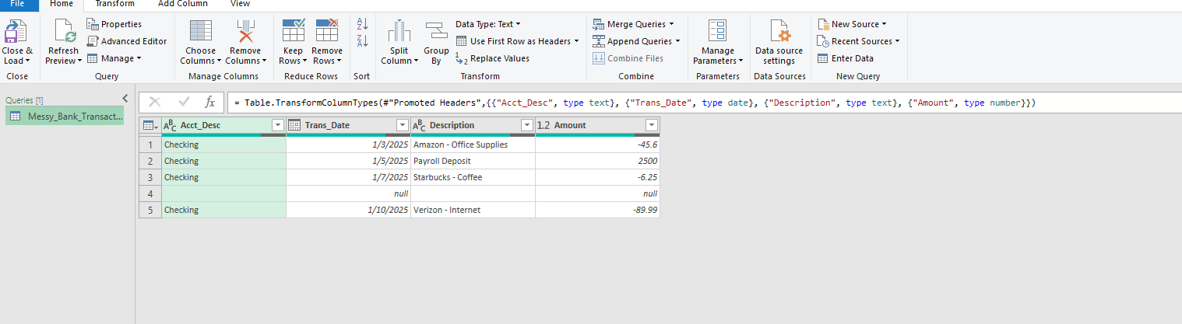Screen dimensions: 1182x324
Task: Click the Description text type icon
Action: click(x=419, y=125)
